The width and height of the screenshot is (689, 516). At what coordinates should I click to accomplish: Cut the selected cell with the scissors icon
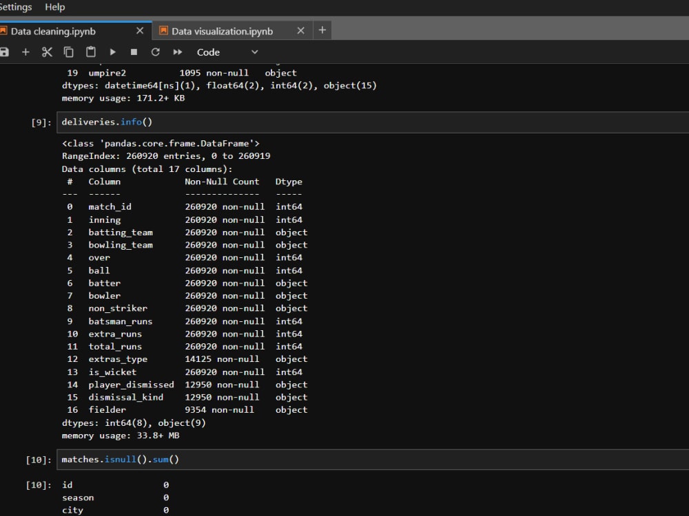[47, 52]
